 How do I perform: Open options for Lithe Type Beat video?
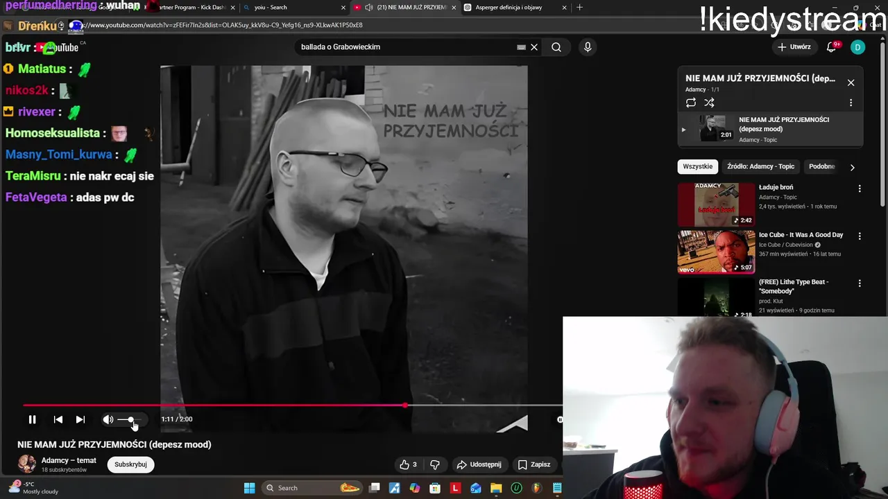[x=860, y=283]
